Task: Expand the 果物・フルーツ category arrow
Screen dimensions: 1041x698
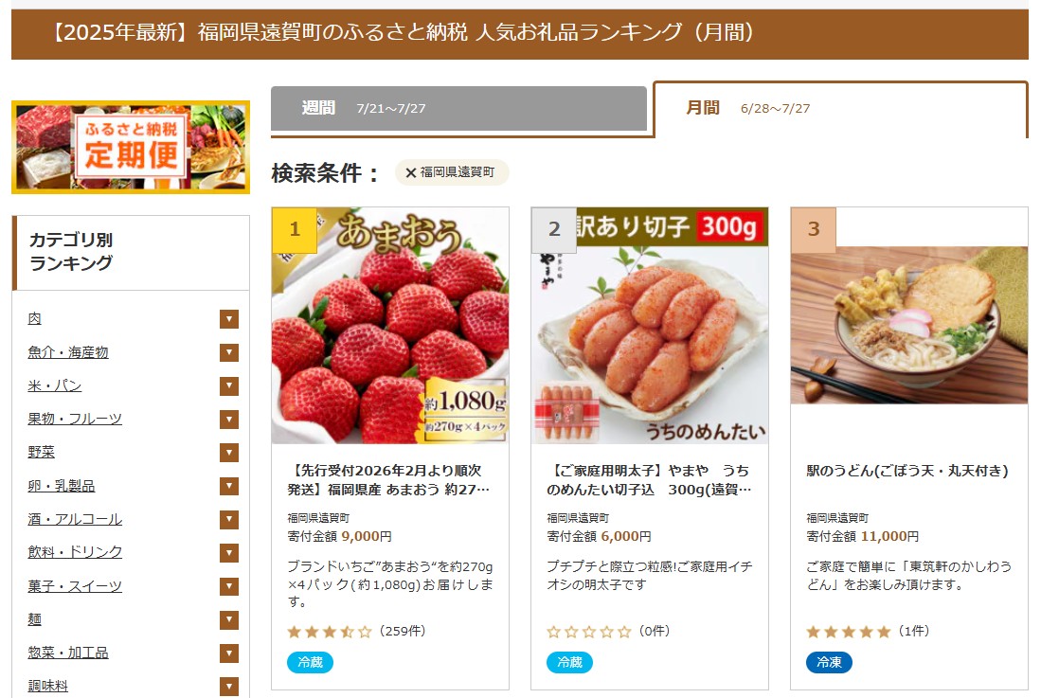Action: pyautogui.click(x=229, y=420)
